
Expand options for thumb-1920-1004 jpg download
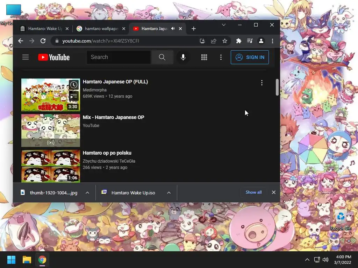[x=87, y=193]
